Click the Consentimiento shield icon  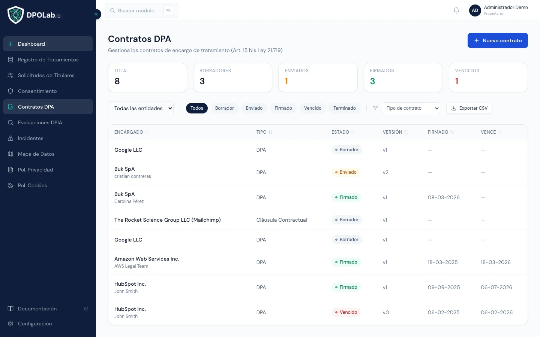pos(10,91)
